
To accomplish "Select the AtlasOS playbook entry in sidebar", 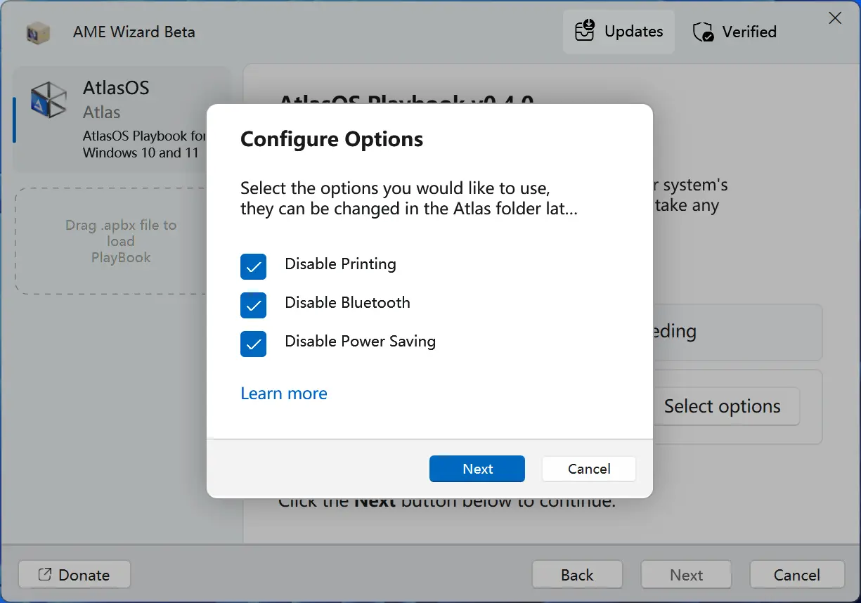I will 122,119.
